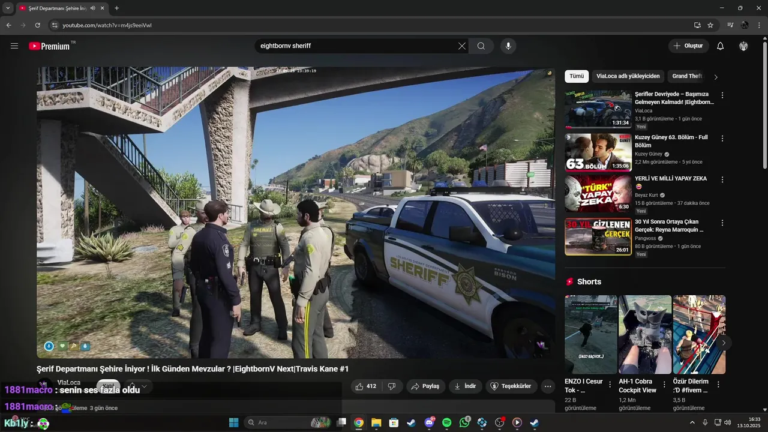This screenshot has width=768, height=432.
Task: Open 30 Yıl Sonra Ortaya Çıkan thumbnail
Action: [598, 237]
